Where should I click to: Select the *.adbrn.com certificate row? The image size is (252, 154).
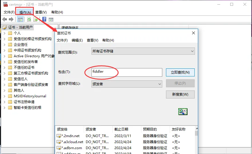coord(126,148)
